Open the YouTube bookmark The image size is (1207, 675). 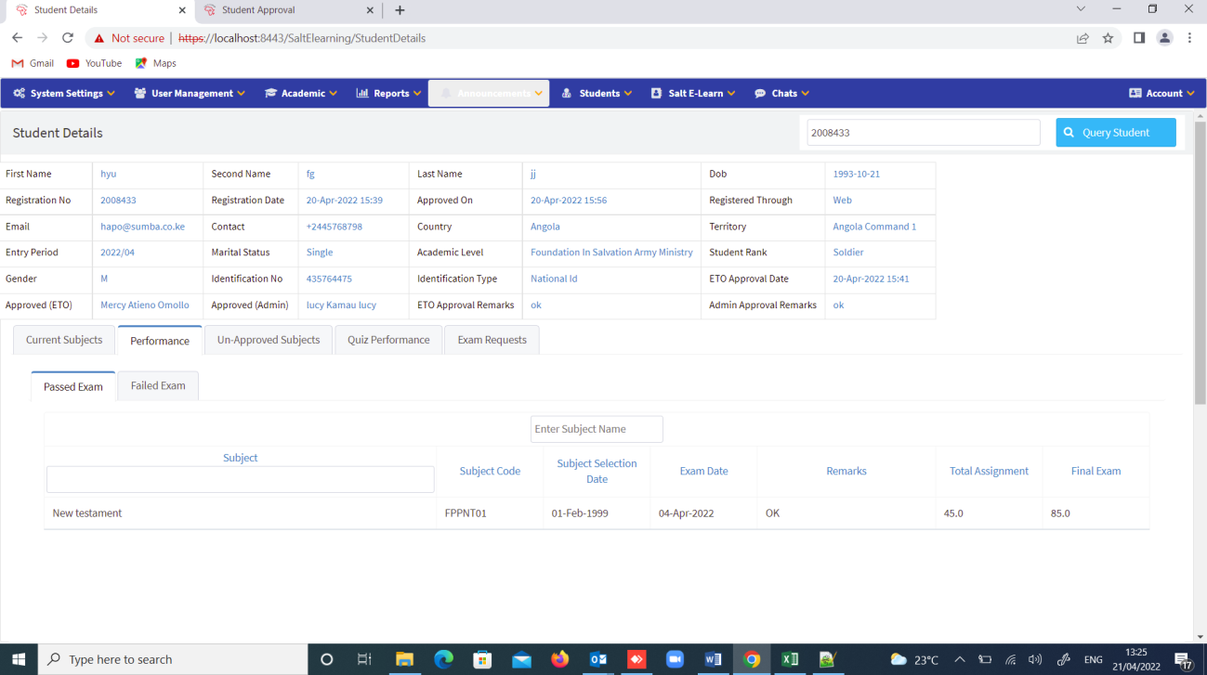[94, 63]
